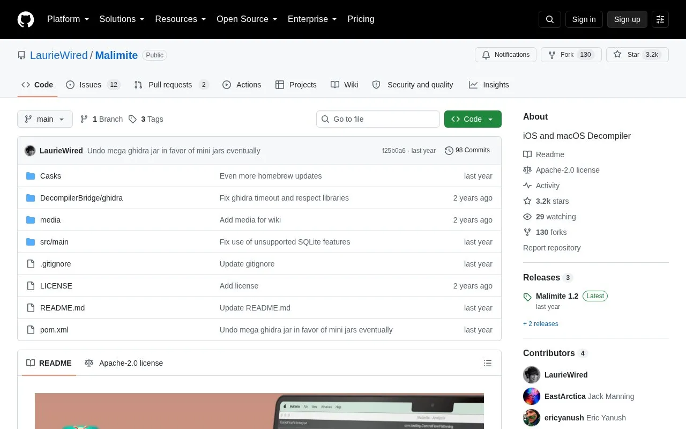Open the Wiki tab
The width and height of the screenshot is (686, 429).
345,85
